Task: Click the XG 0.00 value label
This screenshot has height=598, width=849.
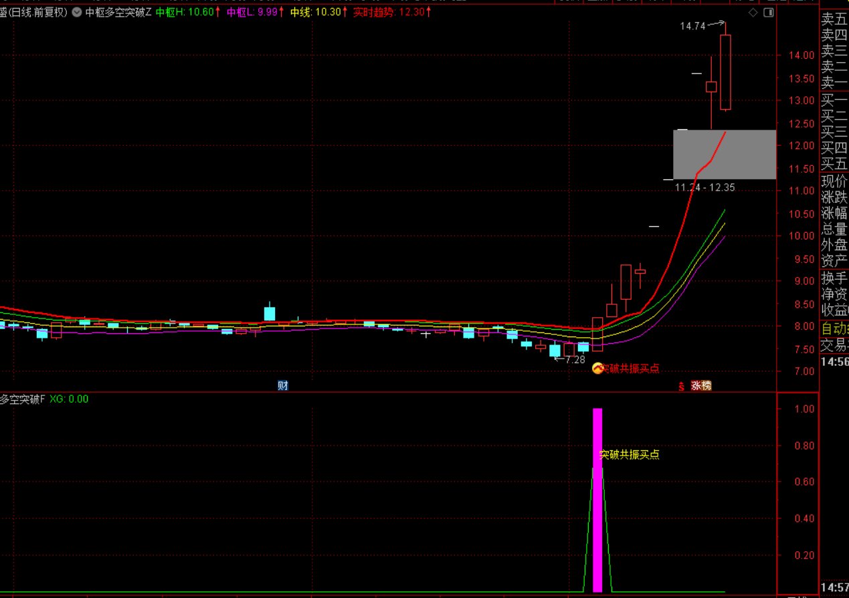Action: click(x=69, y=399)
